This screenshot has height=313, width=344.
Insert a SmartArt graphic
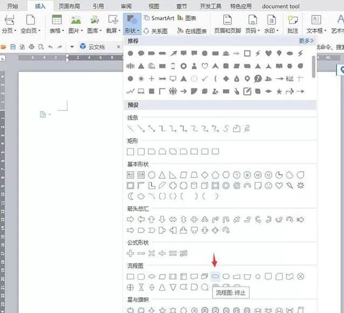point(159,18)
